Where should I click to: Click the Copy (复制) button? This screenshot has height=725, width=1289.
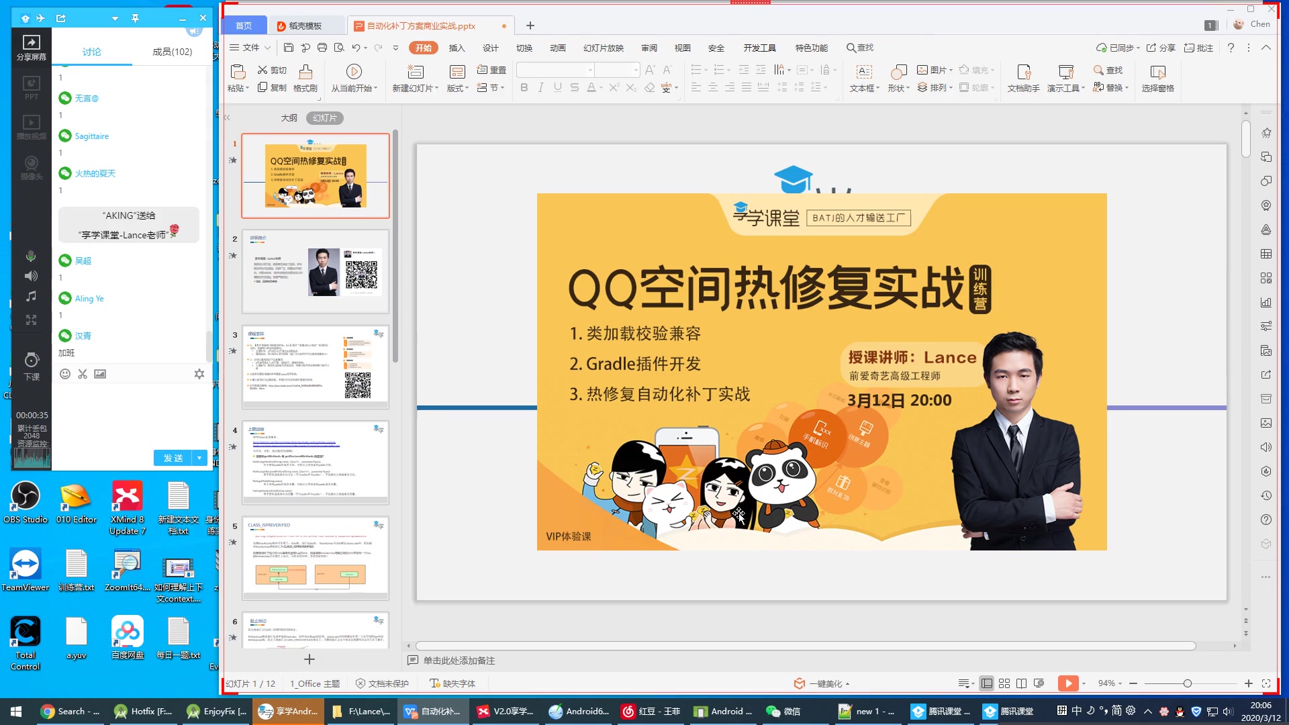click(272, 88)
